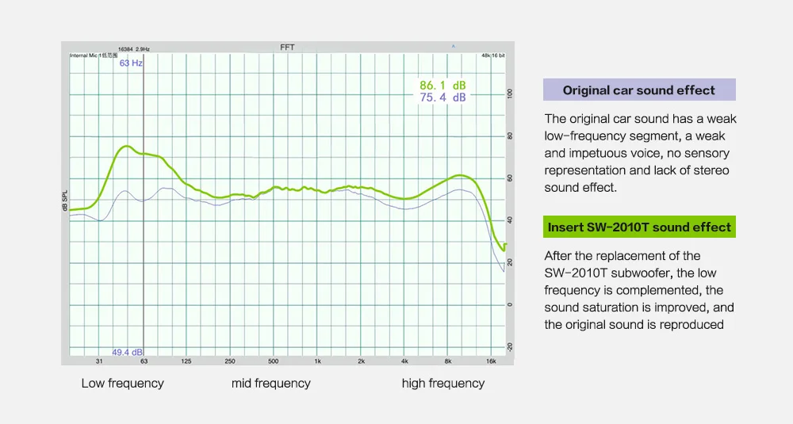Click the 49.4 dB value at chart bottom
Screen dimensions: 793x424
[128, 352]
